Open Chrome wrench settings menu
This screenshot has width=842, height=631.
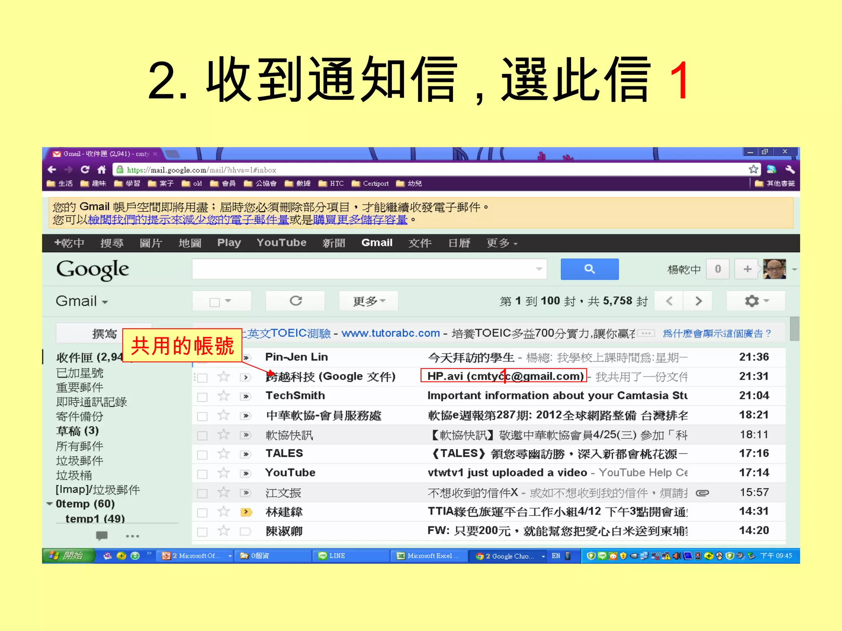(790, 169)
